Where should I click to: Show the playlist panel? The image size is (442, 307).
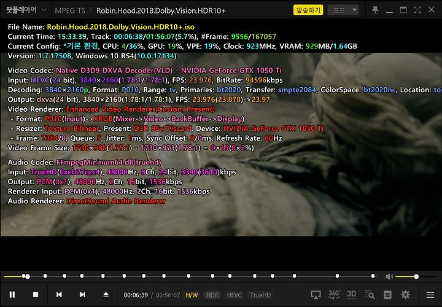click(x=387, y=295)
